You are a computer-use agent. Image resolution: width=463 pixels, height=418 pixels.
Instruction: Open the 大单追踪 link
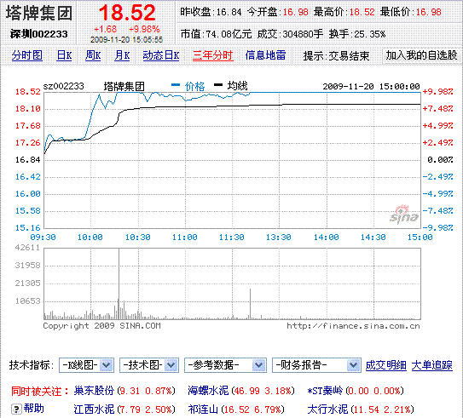[432, 365]
